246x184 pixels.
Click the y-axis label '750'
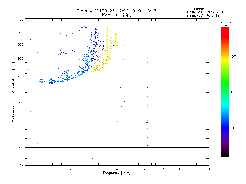click(x=20, y=19)
